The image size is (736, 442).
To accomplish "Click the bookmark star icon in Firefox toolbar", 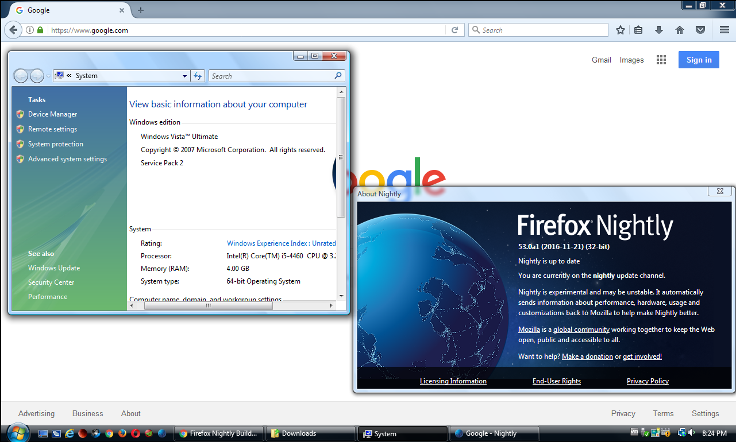I will pyautogui.click(x=621, y=30).
